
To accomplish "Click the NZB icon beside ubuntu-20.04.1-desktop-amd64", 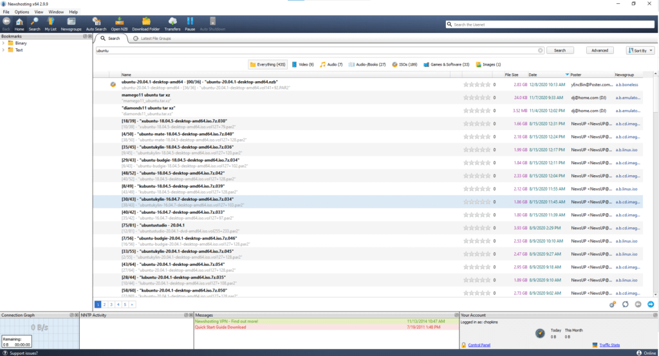I will tap(113, 84).
